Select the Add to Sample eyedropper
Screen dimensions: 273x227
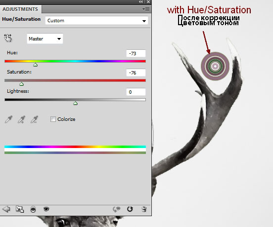(21, 119)
